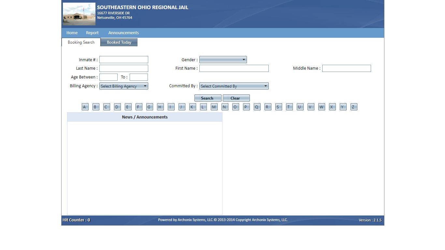Image resolution: width=445 pixels, height=250 pixels.
Task: Switch to the Booked Today tab
Action: click(119, 42)
